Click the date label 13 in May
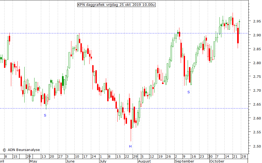Viewport: 262px width, 163px height. [x=44, y=157]
